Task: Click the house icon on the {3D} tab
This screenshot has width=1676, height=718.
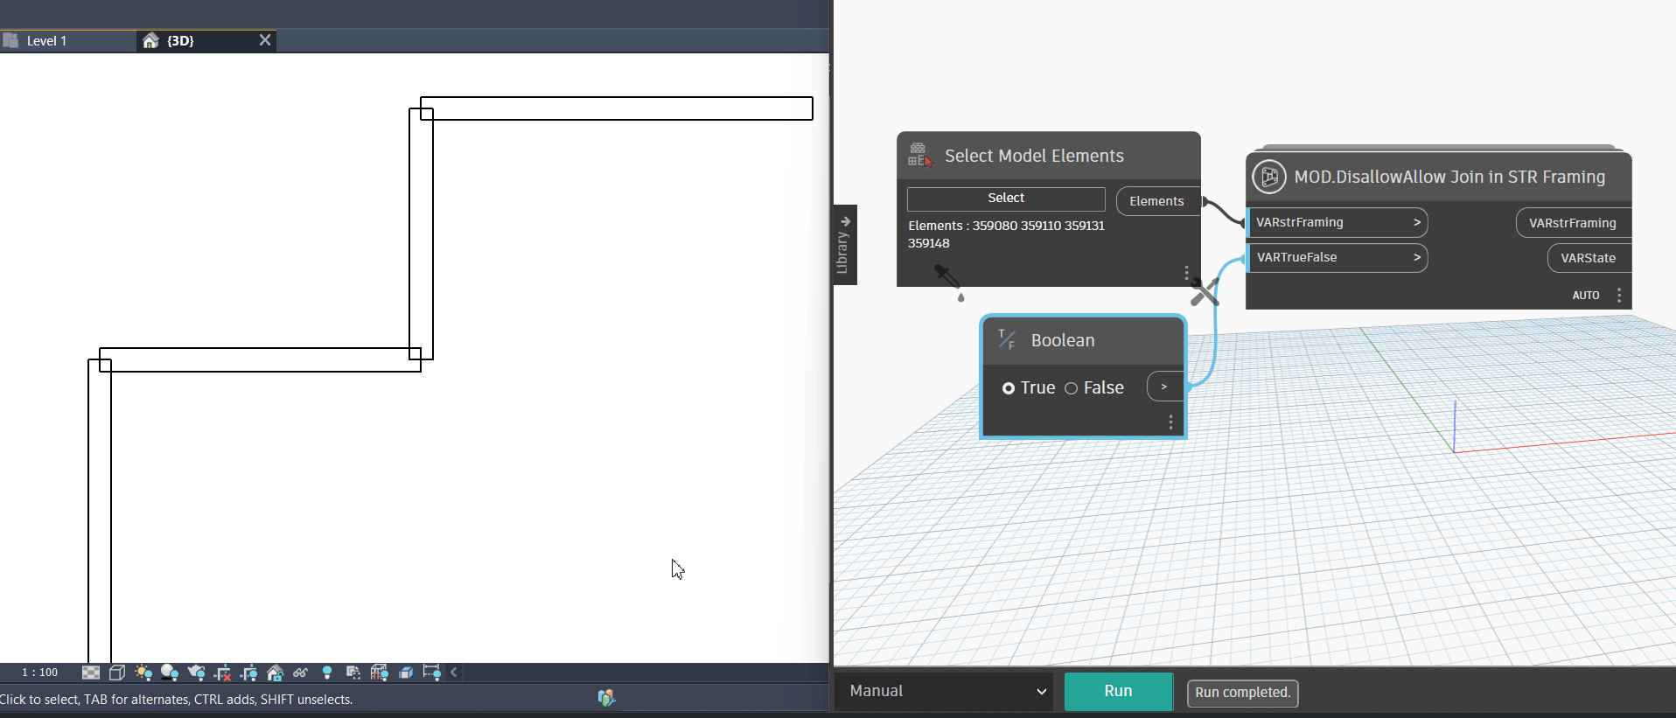Action: pos(150,40)
